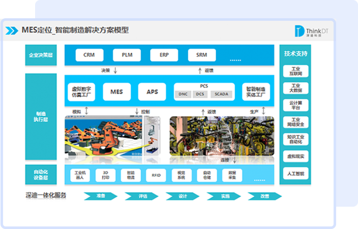Select the 智能制造实体工厂 box

256,92
